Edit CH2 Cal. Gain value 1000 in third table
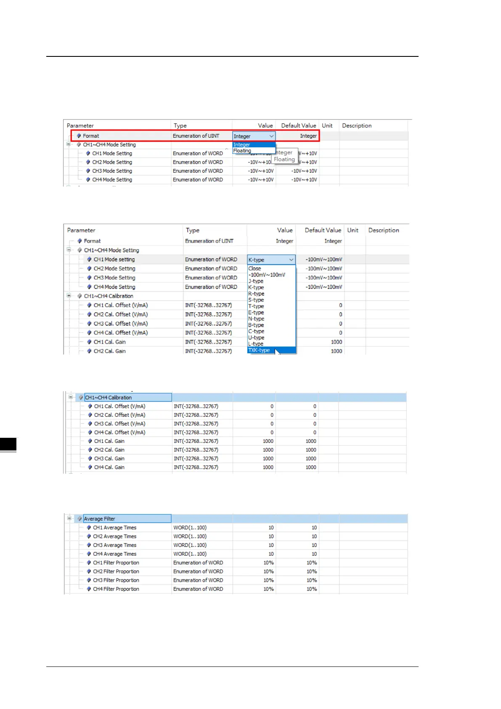501x709 pixels. pyautogui.click(x=268, y=450)
